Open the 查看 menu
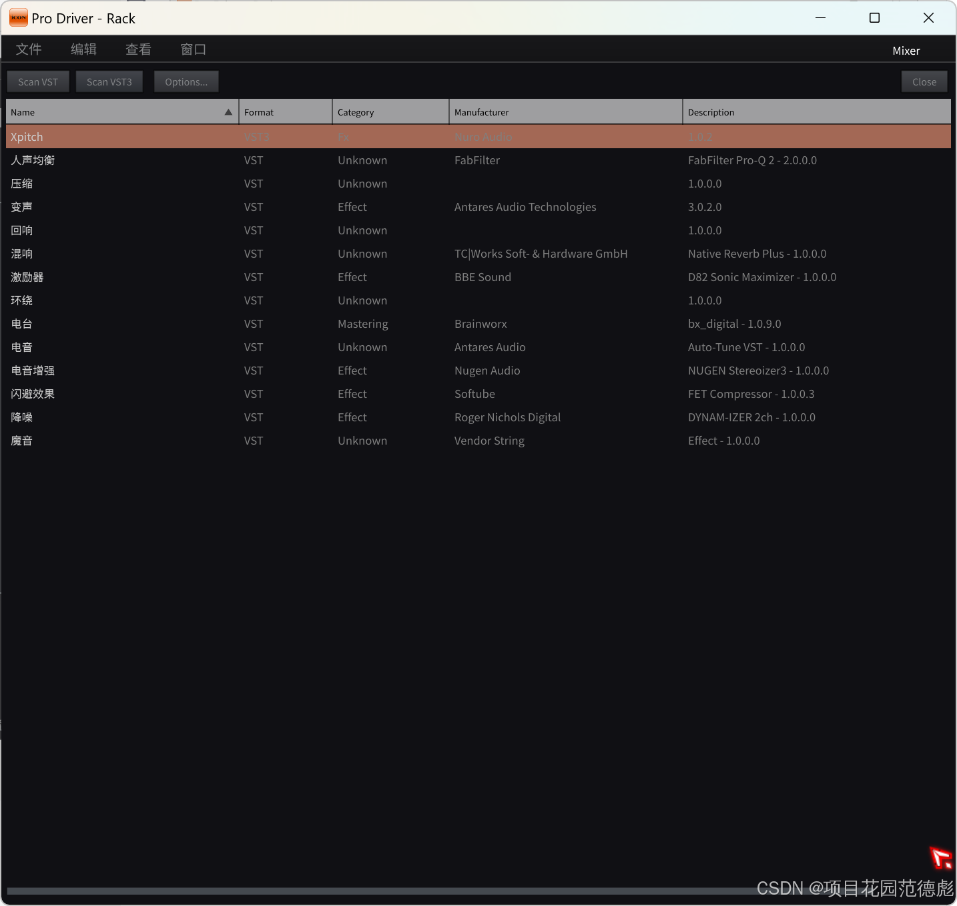Image resolution: width=957 pixels, height=906 pixels. (x=138, y=49)
